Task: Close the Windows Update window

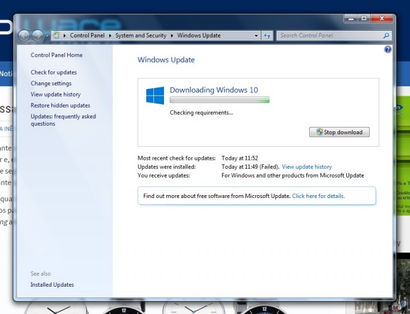Action: click(x=382, y=18)
